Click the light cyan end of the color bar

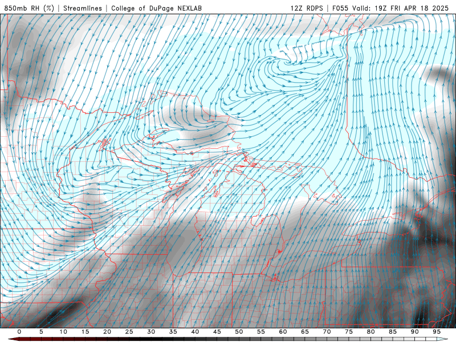click(443, 339)
